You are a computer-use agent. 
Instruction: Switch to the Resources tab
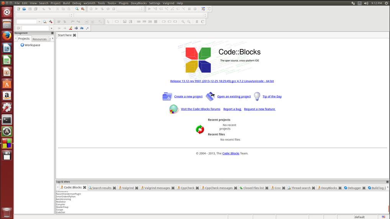tap(39, 39)
